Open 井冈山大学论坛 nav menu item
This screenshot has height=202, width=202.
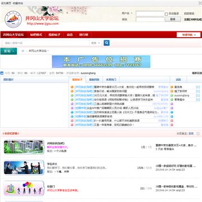point(13,35)
